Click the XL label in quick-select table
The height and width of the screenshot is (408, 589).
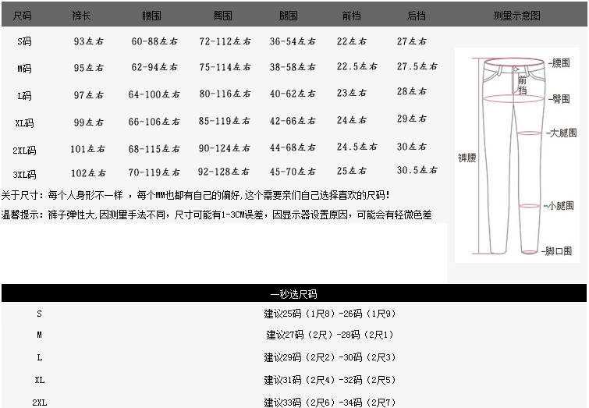coord(40,380)
